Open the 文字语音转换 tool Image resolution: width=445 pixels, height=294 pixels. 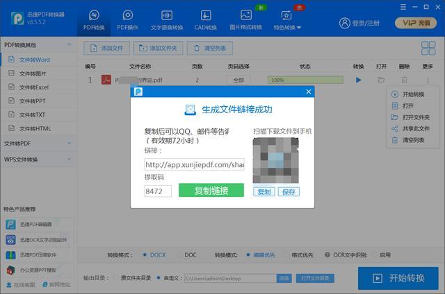[x=167, y=20]
